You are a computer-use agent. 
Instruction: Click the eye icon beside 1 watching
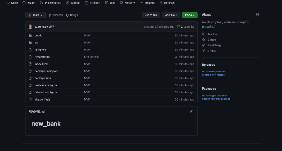click(204, 45)
